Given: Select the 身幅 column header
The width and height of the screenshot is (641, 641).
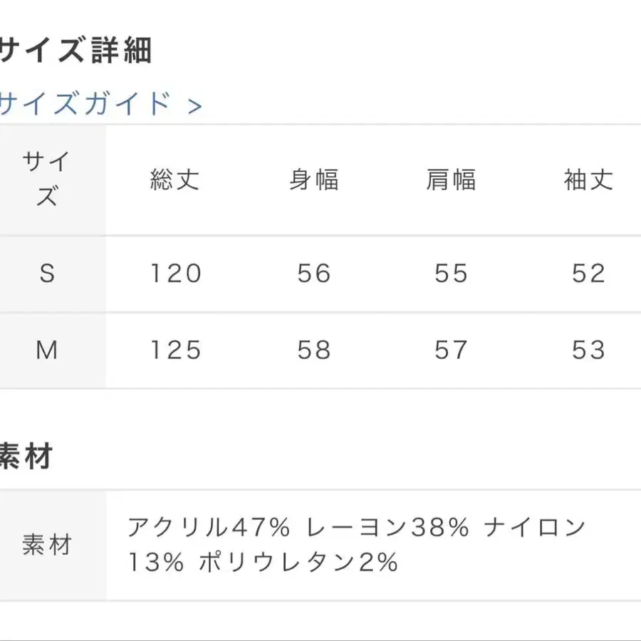Looking at the screenshot, I should pos(313,179).
